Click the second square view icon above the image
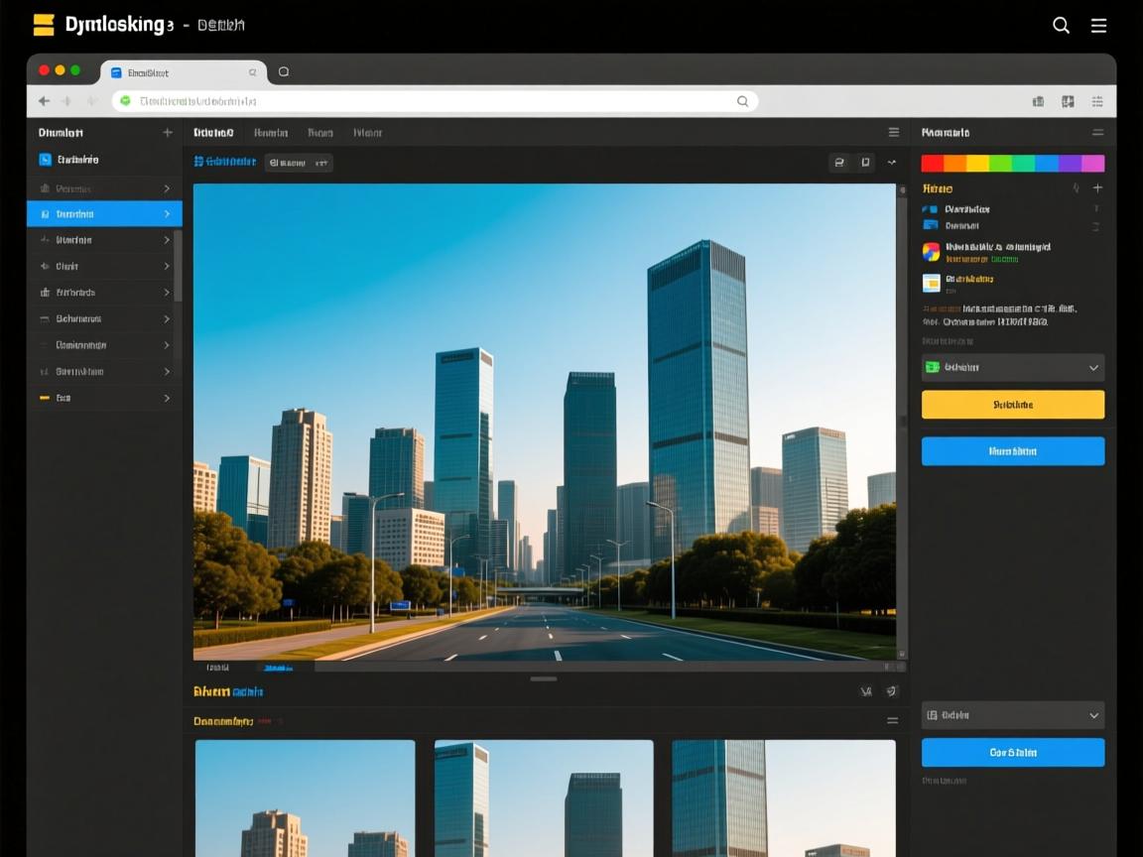1143x857 pixels. [x=865, y=163]
